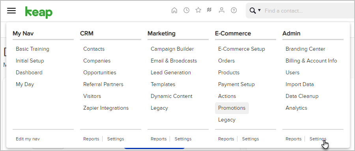355x151 pixels.
Task: Open Contacts in CRM
Action: (x=94, y=49)
